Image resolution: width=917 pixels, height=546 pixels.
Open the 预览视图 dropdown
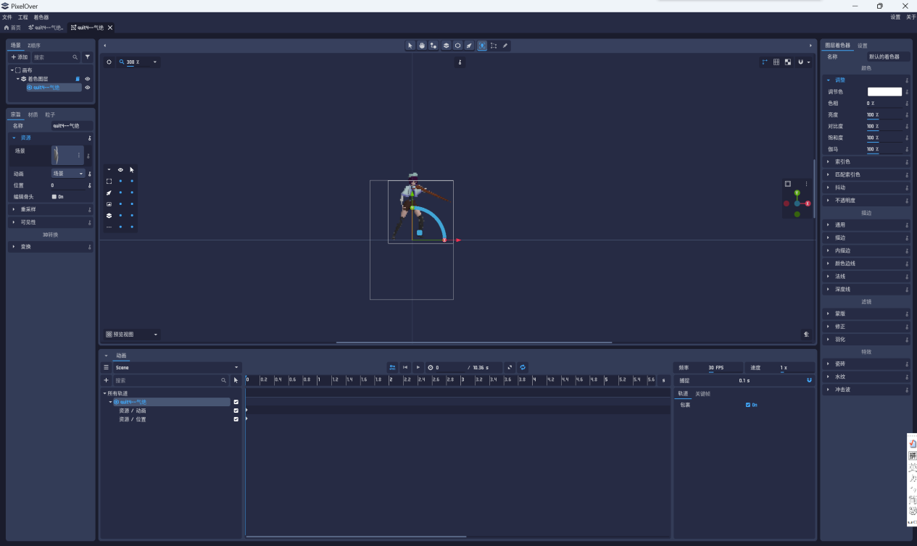132,335
